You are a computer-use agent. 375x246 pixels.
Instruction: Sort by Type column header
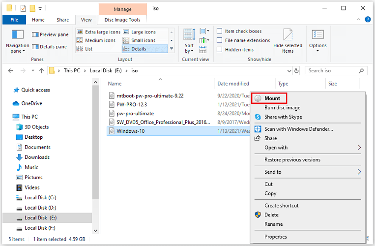[300, 84]
